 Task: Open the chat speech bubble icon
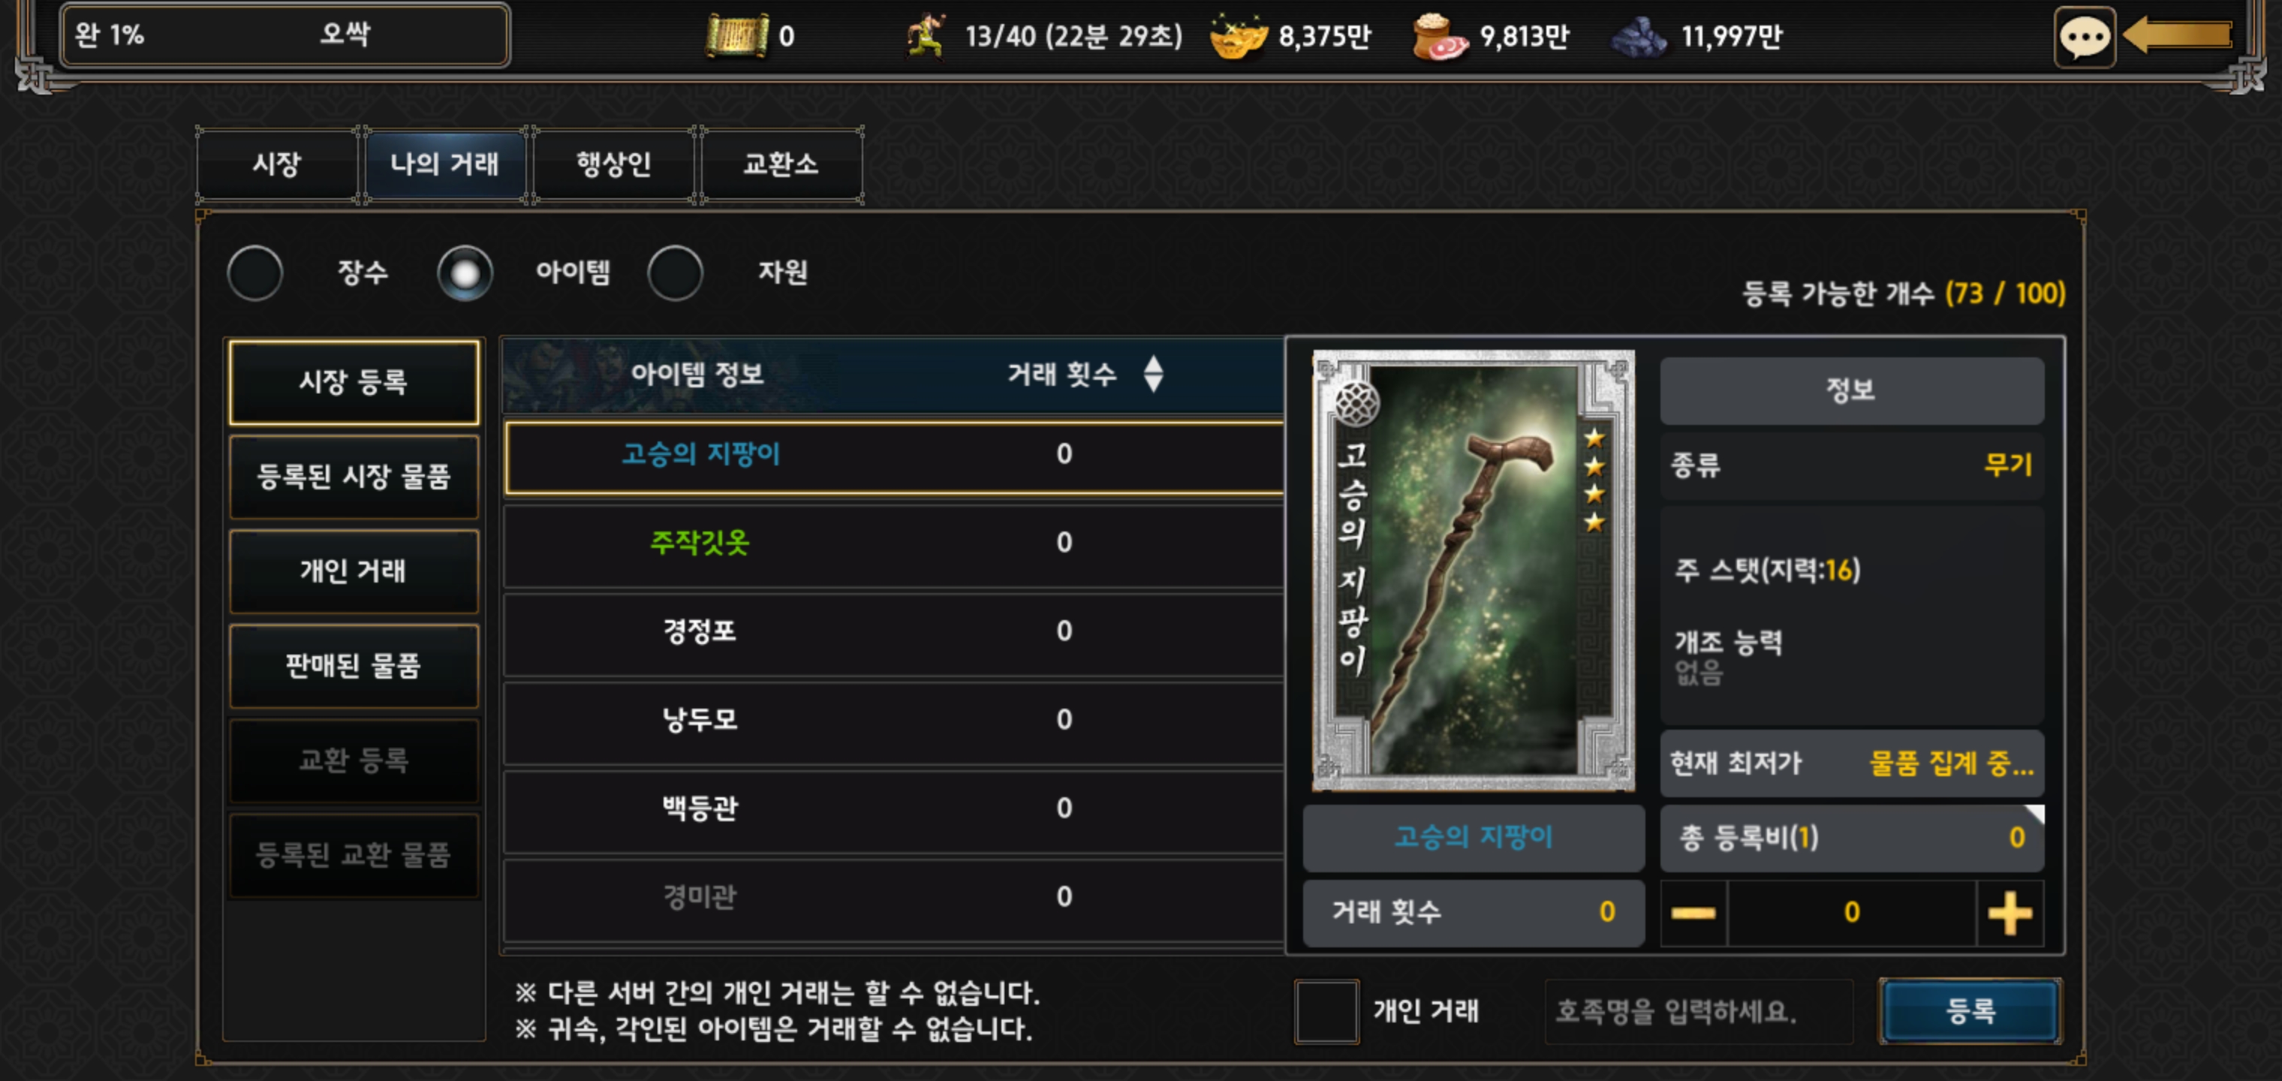2085,36
